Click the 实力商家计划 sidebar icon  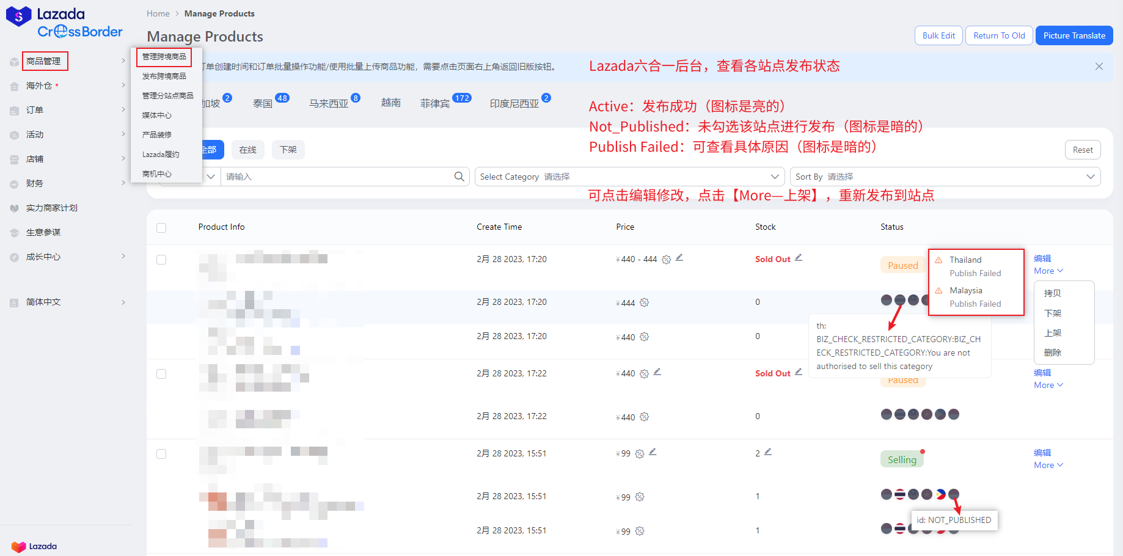[14, 208]
